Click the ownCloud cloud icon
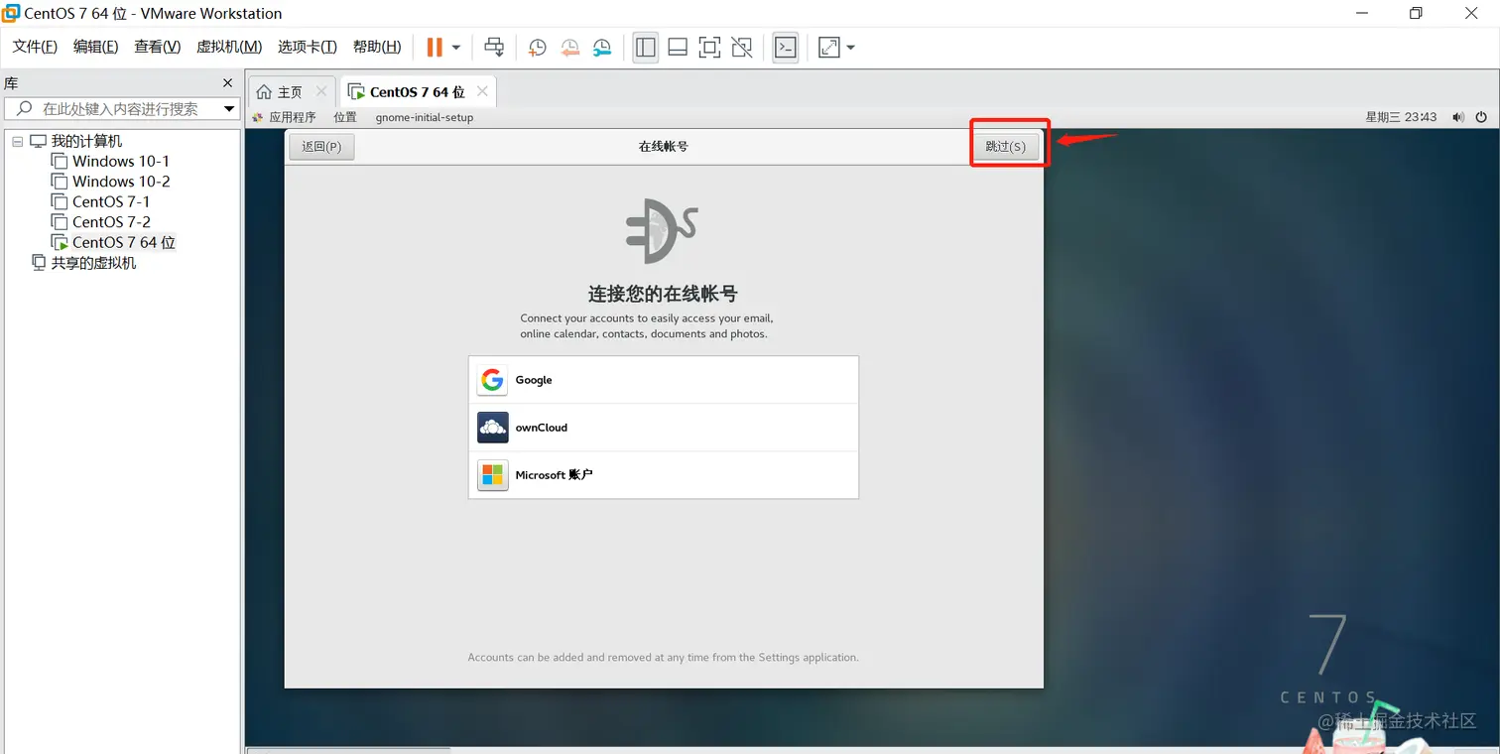 pyautogui.click(x=492, y=428)
